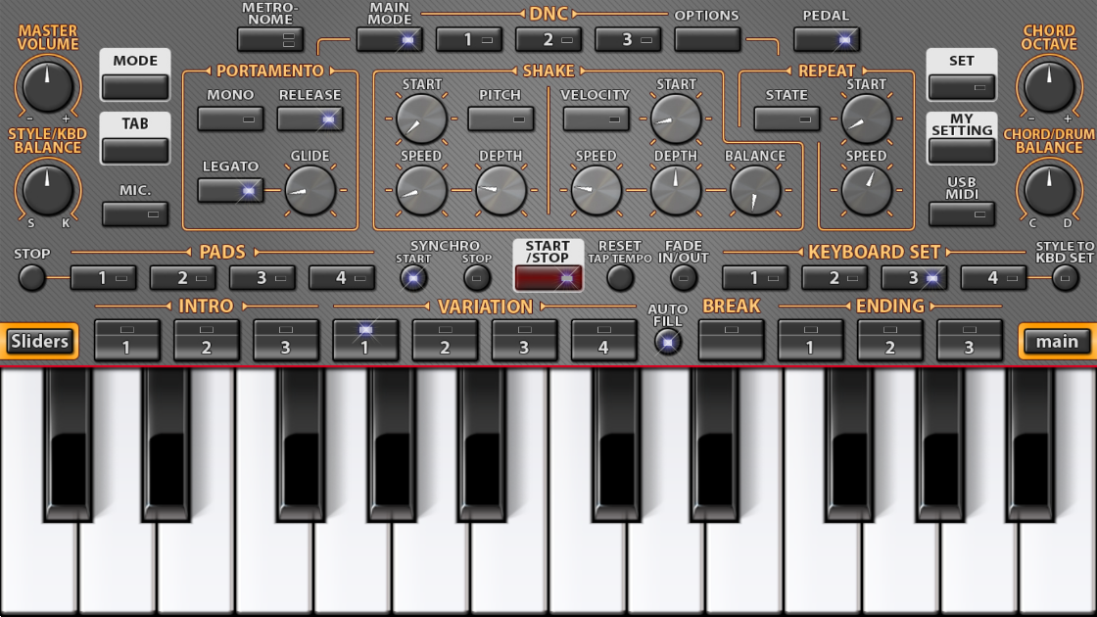Image resolution: width=1097 pixels, height=617 pixels.
Task: Toggle the Mic. button
Action: 135,214
